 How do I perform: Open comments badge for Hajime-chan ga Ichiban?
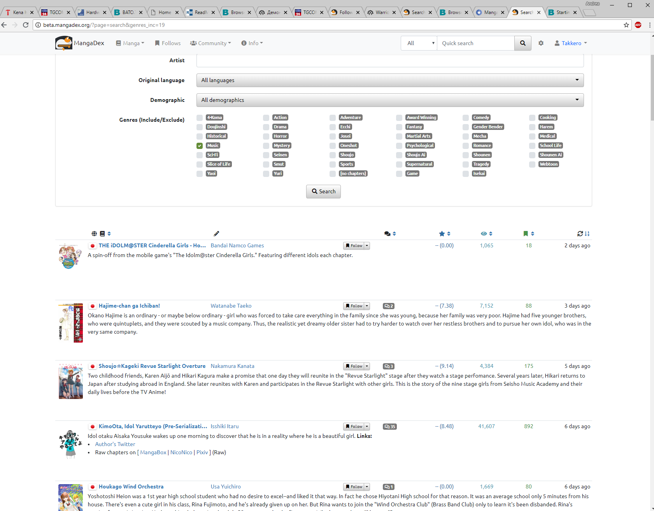[389, 306]
